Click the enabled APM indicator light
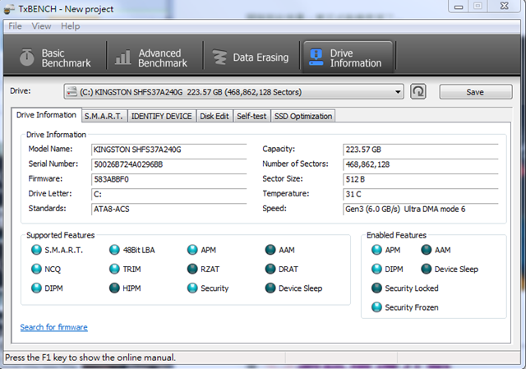The height and width of the screenshot is (369, 526). pos(376,250)
